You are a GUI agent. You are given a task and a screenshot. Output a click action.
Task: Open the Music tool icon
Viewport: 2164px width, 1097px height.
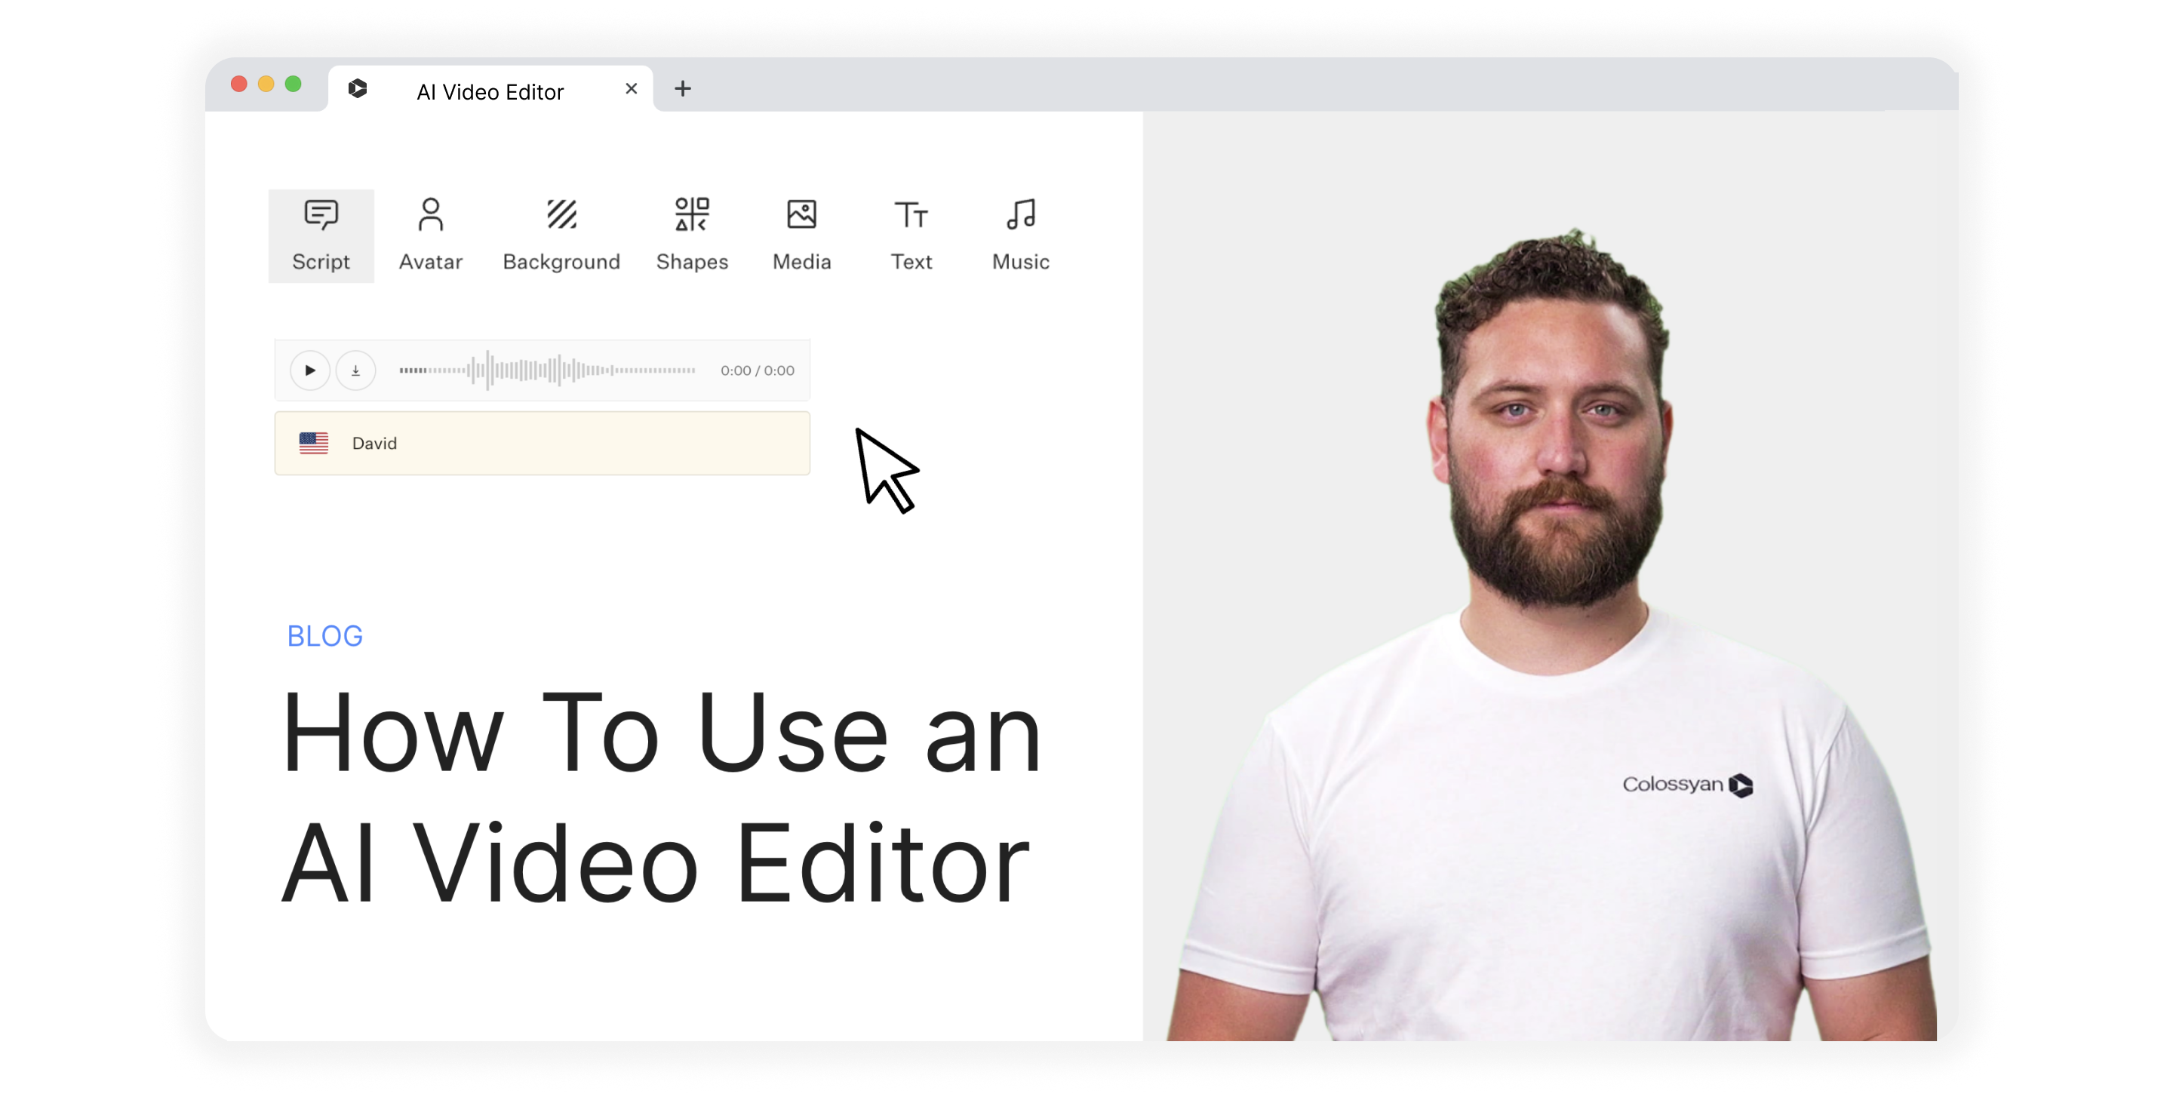click(x=1021, y=216)
